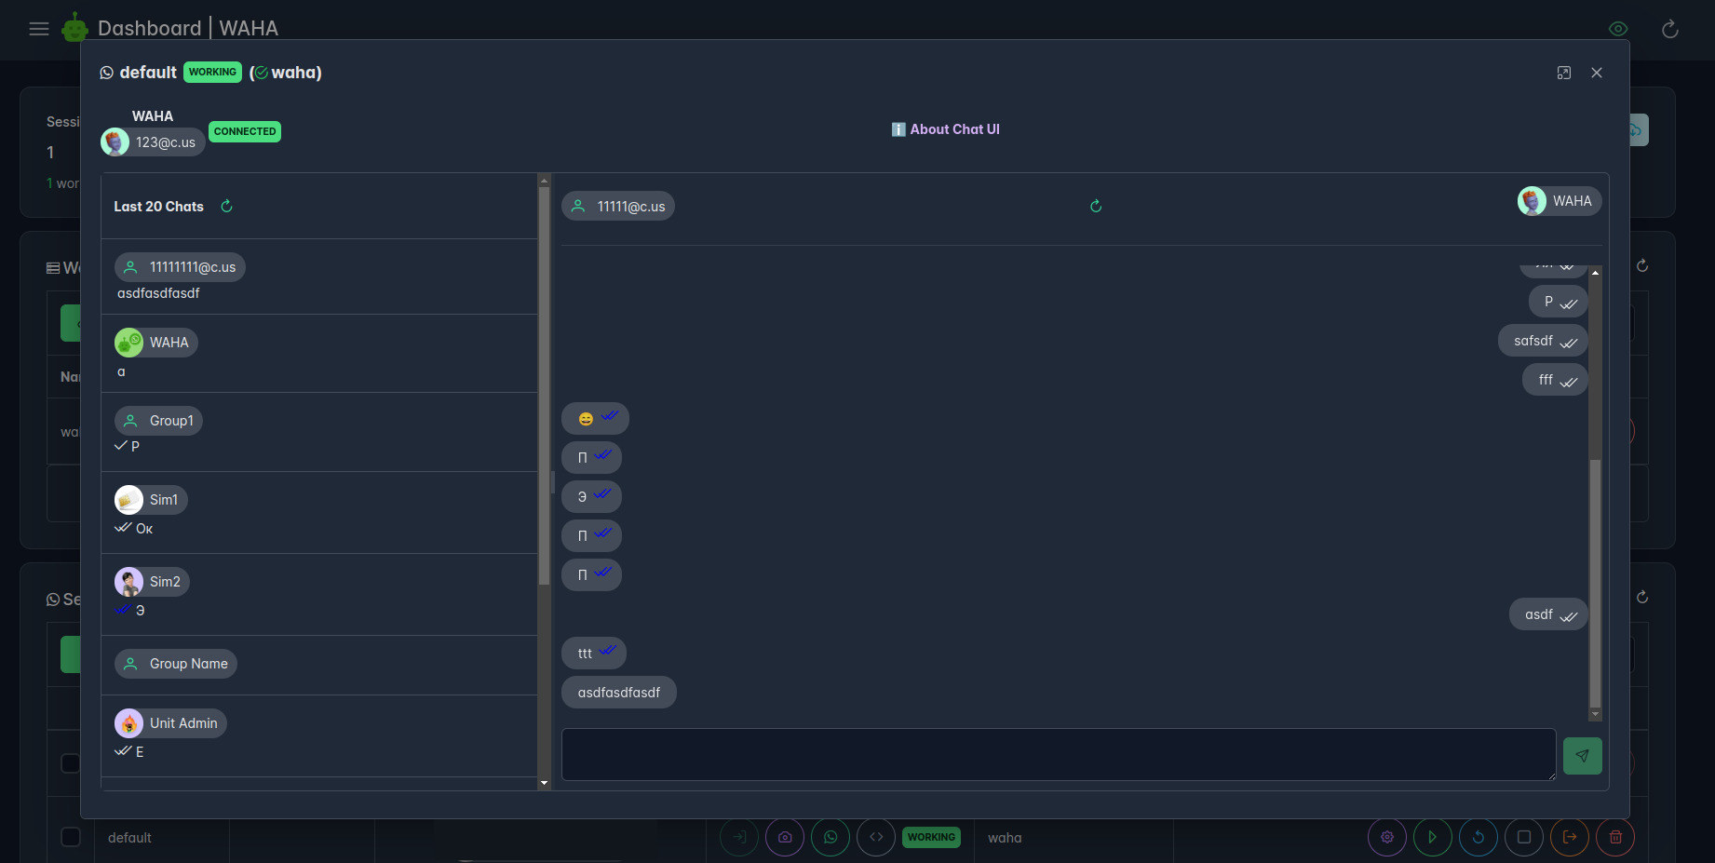Expand the chat dialog to fullscreen

[x=1564, y=73]
